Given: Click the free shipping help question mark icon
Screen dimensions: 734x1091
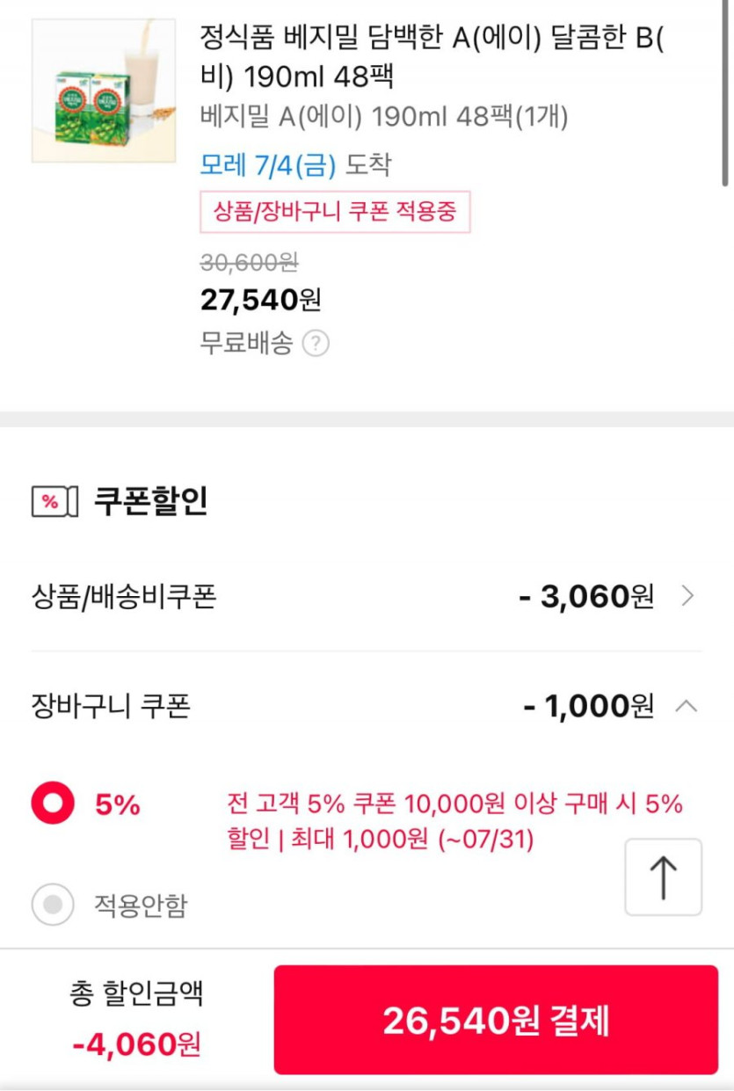Looking at the screenshot, I should [316, 344].
